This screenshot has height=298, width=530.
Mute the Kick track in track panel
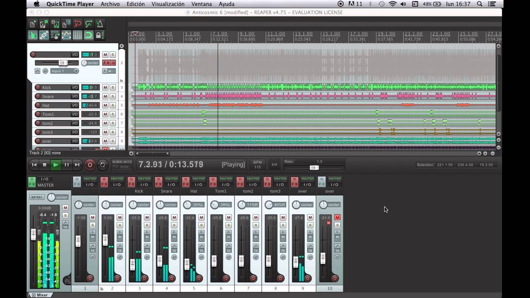(105, 87)
